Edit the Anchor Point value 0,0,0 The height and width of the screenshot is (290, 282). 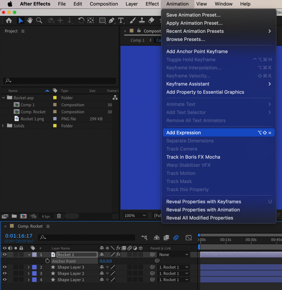pos(106,261)
